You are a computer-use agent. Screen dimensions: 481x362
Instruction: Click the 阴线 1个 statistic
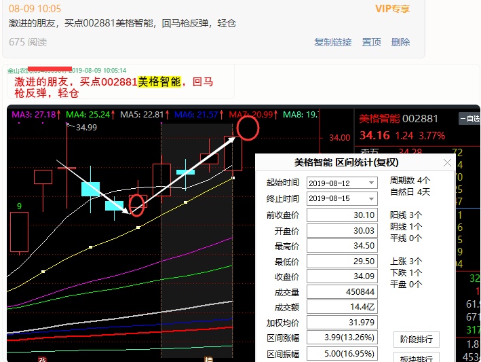[x=406, y=227]
